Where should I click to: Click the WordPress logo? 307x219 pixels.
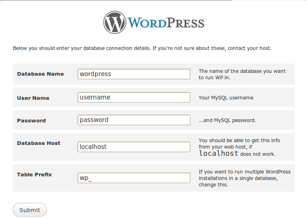[x=154, y=22]
